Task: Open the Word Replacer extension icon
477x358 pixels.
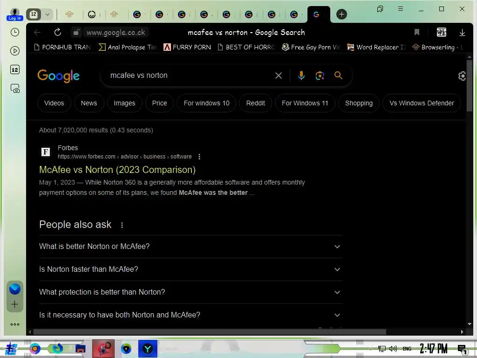Action: tap(442, 32)
